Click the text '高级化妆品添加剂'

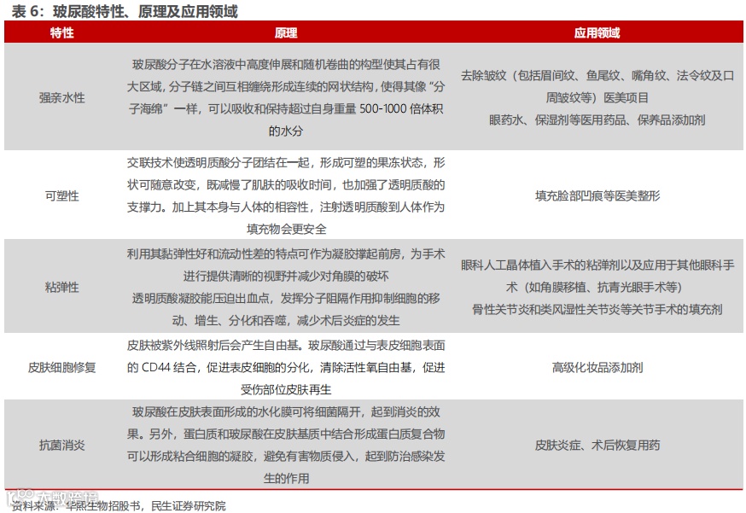tap(597, 367)
